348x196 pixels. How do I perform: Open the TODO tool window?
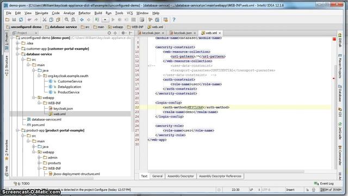[22, 183]
